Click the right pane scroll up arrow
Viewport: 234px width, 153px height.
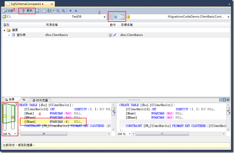228,105
